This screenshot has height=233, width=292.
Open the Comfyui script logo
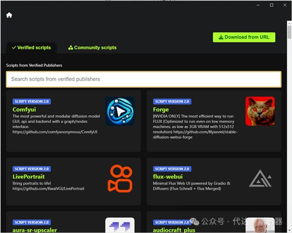120,111
